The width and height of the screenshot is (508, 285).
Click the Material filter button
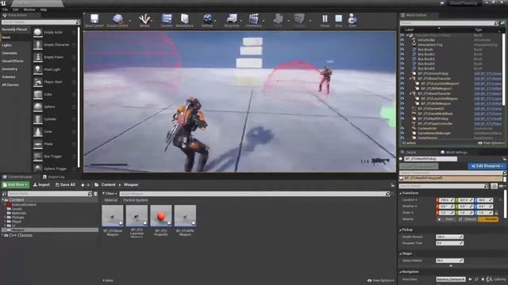coord(111,200)
